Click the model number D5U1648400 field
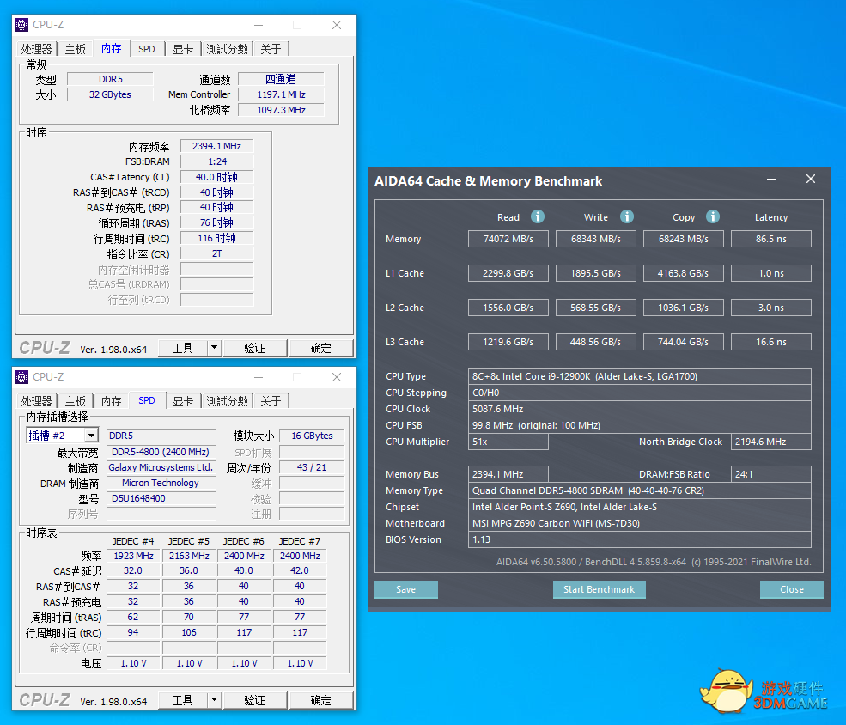 coord(161,499)
